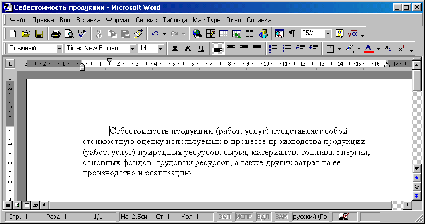
Task: Apply bulleted list formatting
Action: pos(287,49)
